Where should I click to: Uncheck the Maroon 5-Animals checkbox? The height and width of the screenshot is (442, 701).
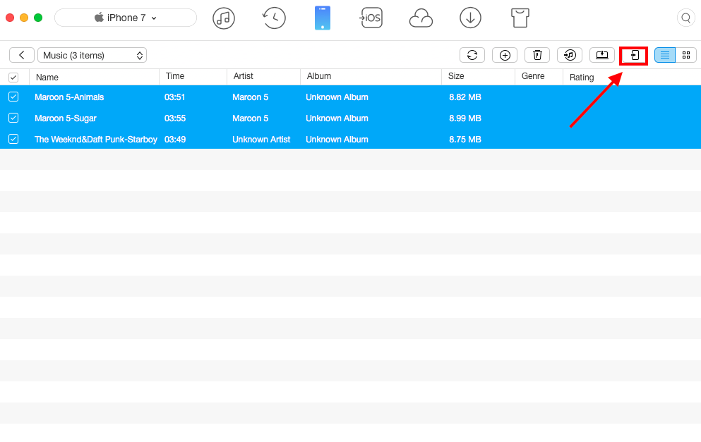click(13, 97)
